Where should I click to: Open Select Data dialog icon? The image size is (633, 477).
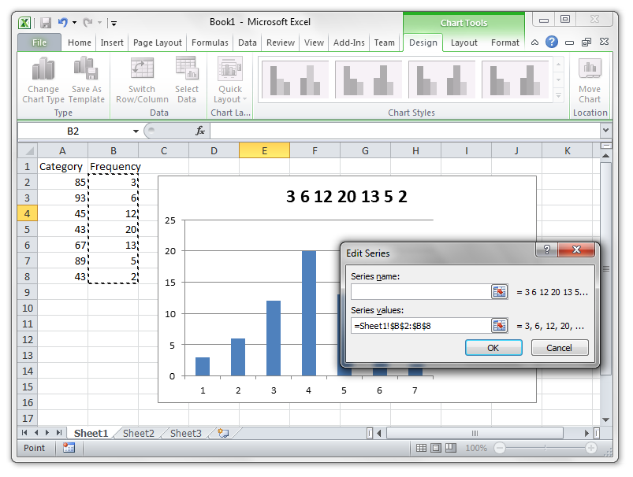point(187,80)
